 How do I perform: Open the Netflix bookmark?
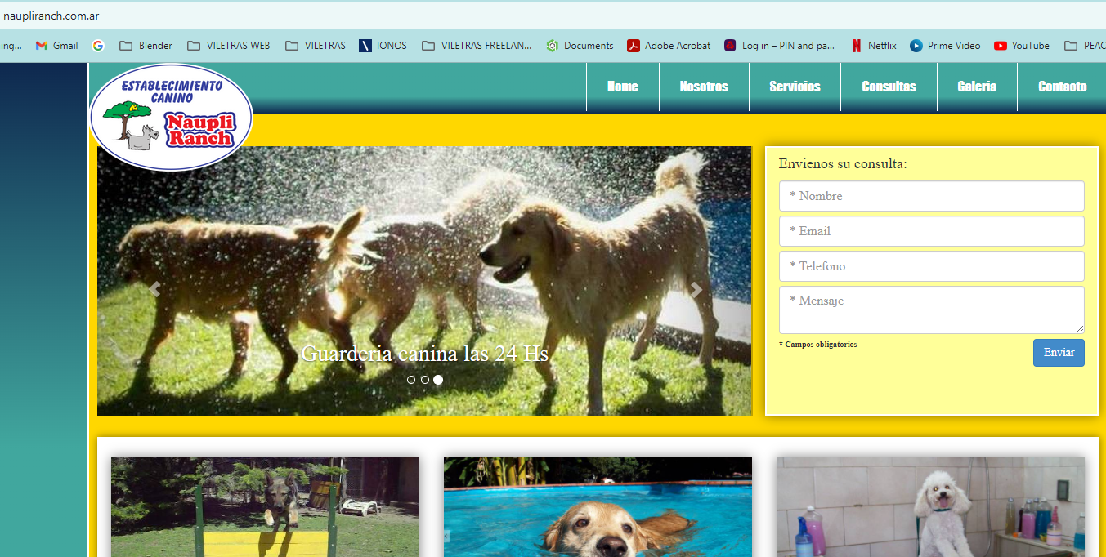[874, 46]
